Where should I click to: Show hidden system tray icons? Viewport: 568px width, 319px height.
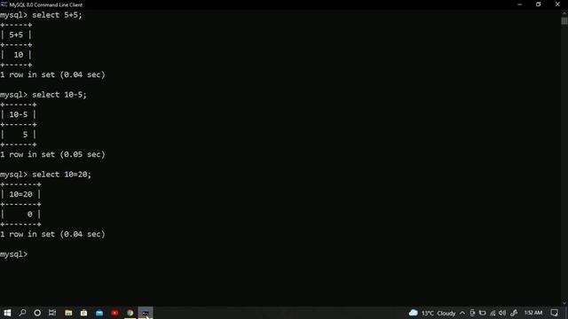(x=462, y=313)
